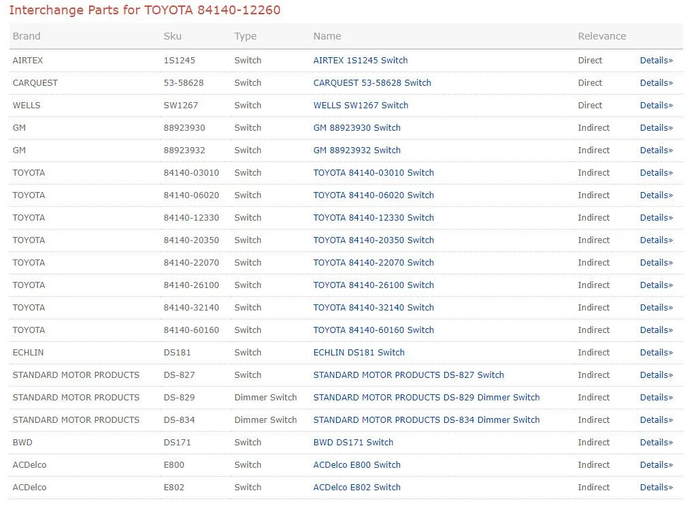The width and height of the screenshot is (694, 508).
Task: Click the Brand cell 'AIRTEX'
Action: pyautogui.click(x=28, y=60)
